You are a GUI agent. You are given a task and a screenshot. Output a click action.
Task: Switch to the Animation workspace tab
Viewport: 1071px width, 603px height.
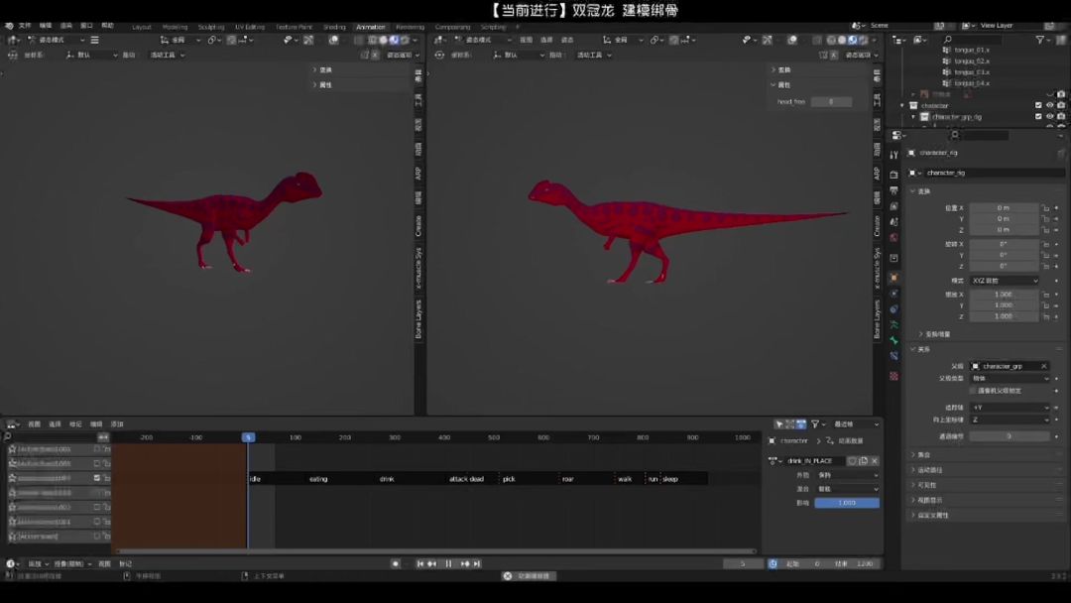tap(370, 27)
